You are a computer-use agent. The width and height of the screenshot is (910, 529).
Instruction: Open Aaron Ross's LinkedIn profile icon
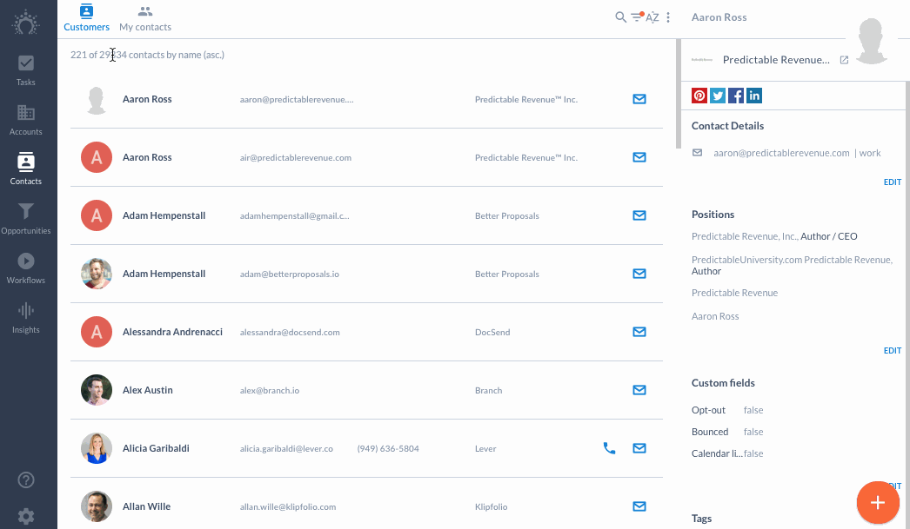(754, 96)
